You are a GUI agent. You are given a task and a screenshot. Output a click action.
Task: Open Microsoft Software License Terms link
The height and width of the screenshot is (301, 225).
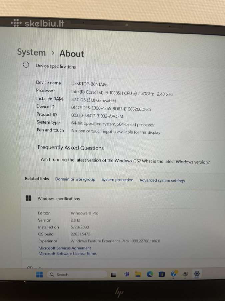[x=68, y=254]
